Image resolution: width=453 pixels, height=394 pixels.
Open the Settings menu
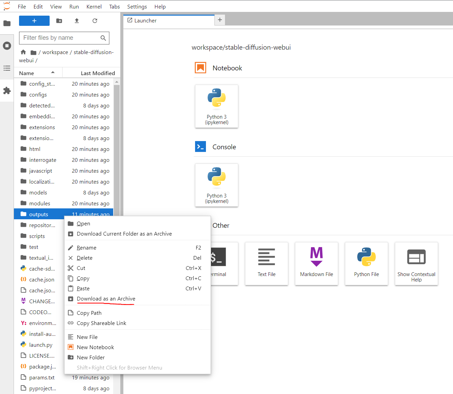137,6
